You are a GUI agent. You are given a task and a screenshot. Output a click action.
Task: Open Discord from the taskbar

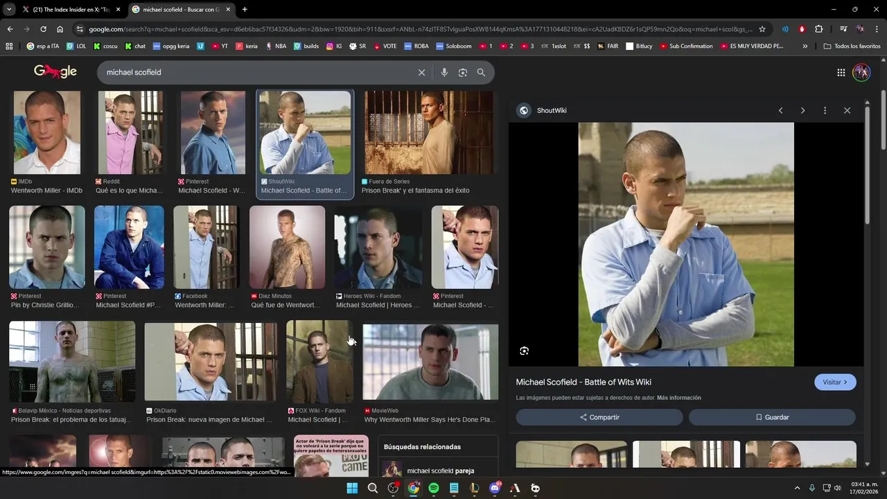click(495, 488)
